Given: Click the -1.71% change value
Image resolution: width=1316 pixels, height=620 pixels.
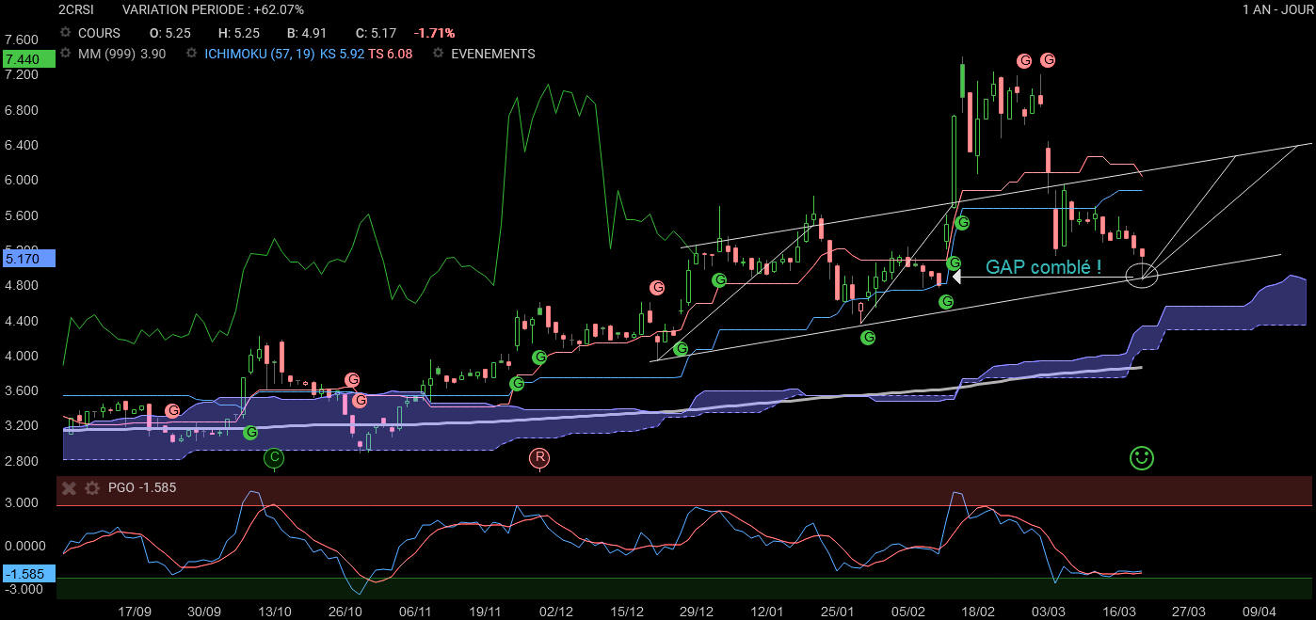Looking at the screenshot, I should [434, 33].
